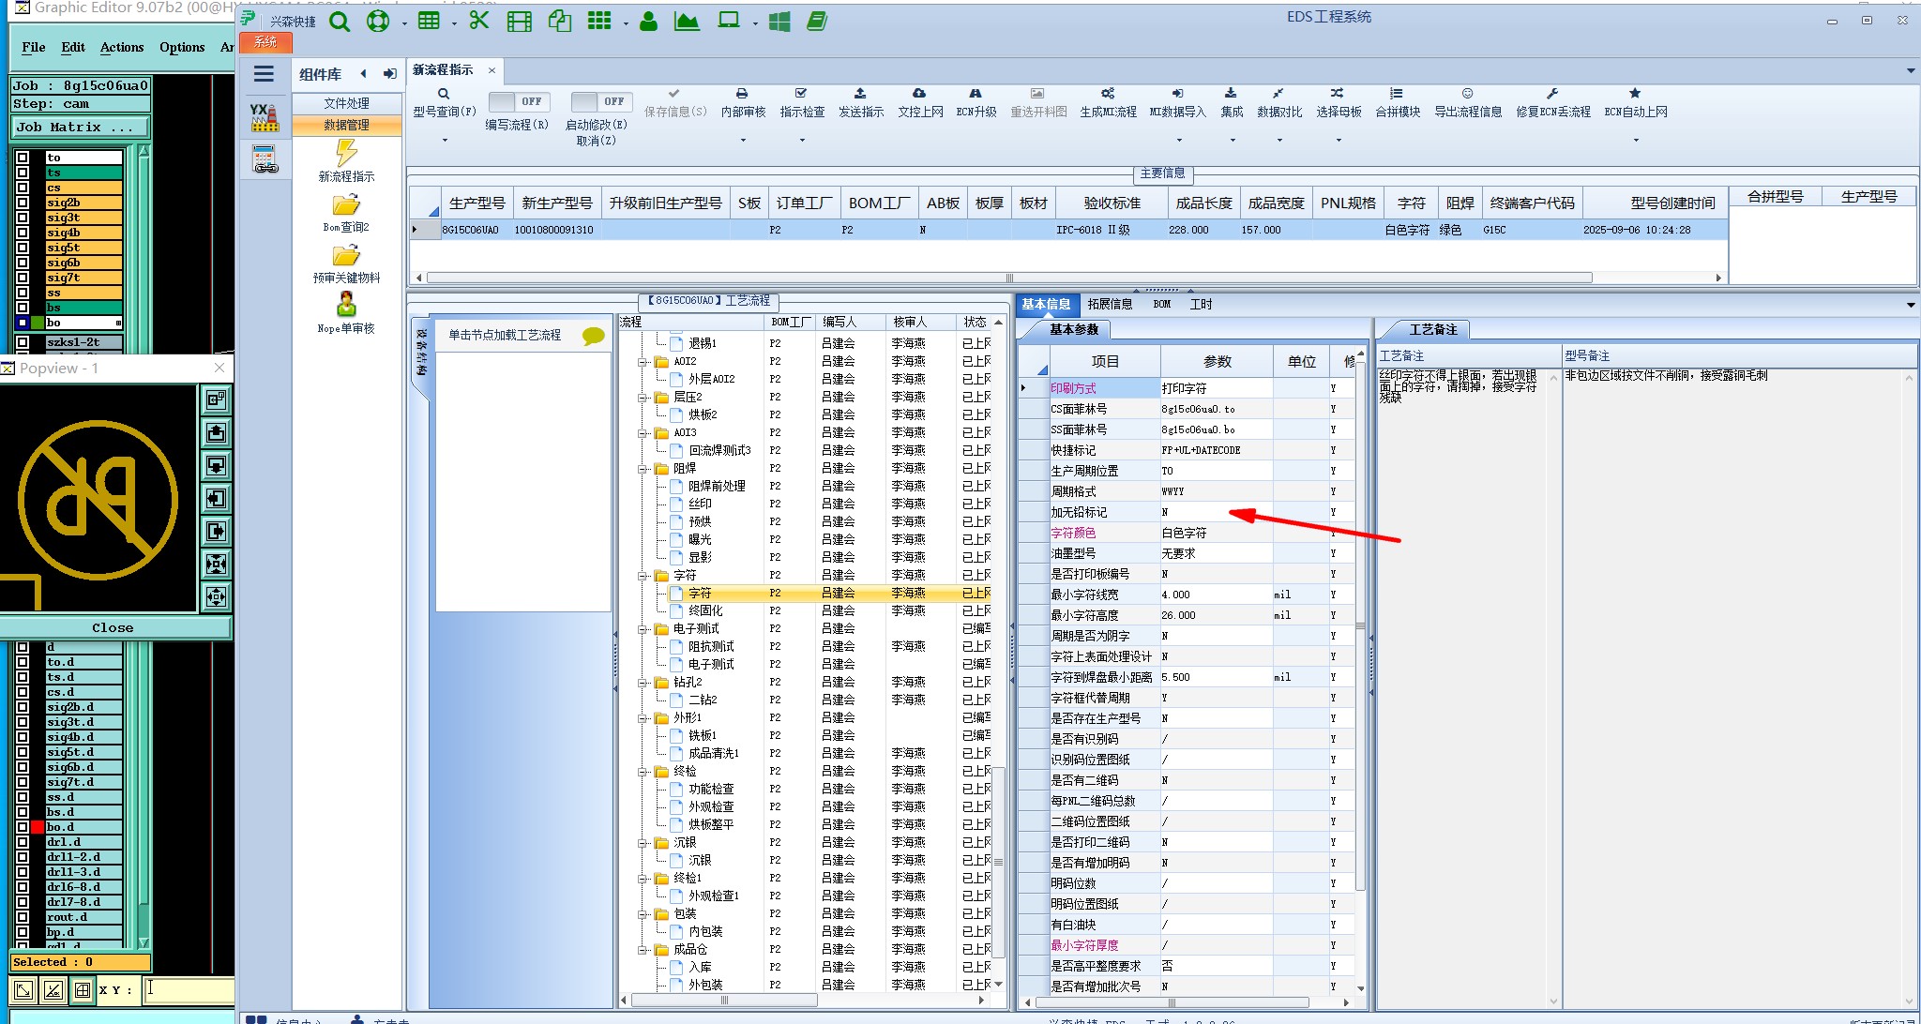This screenshot has height=1024, width=1921.
Task: Click the red swatch beside bo.d layer
Action: [38, 827]
